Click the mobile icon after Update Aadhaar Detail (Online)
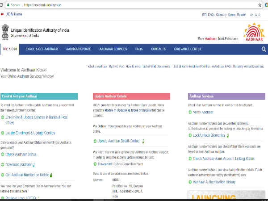268x201 pixels. (143, 141)
